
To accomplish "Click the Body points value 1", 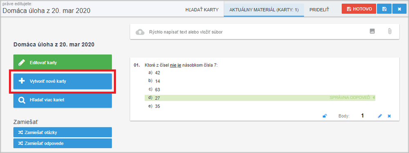I will click(362, 116).
